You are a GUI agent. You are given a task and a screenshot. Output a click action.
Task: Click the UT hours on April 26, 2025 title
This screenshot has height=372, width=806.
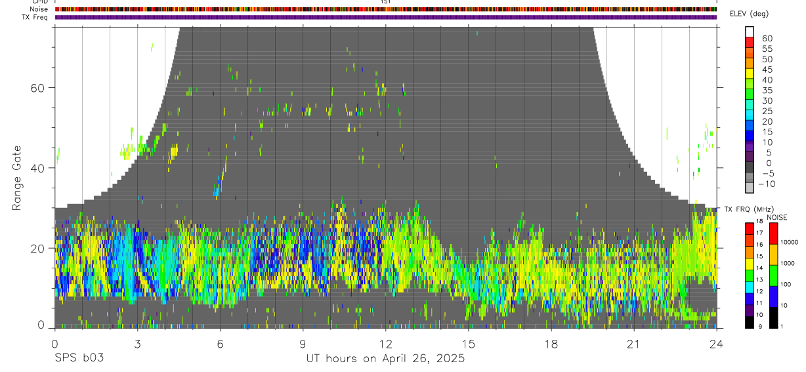coord(385,359)
